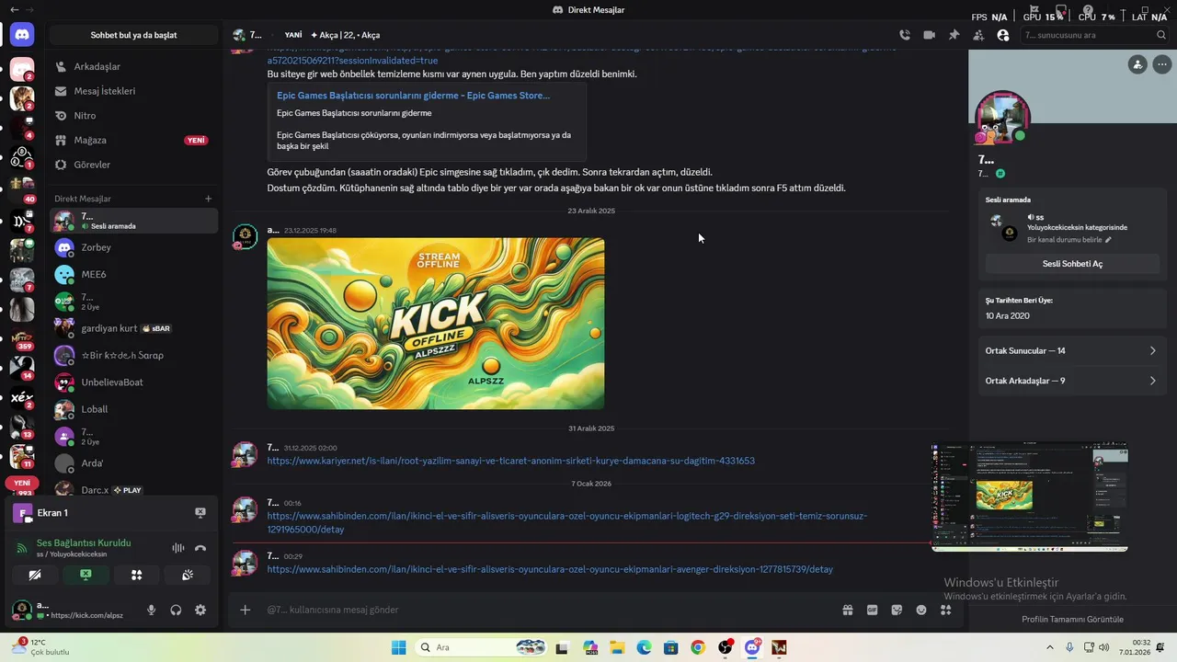Start a voice call from header
Viewport: 1177px width, 662px height.
pos(905,35)
